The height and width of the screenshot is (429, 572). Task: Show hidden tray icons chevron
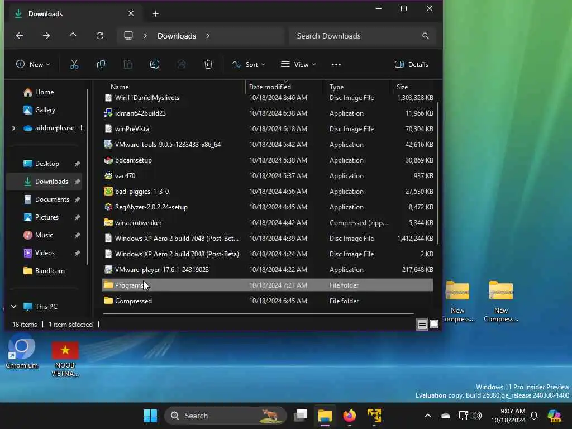[x=428, y=416]
